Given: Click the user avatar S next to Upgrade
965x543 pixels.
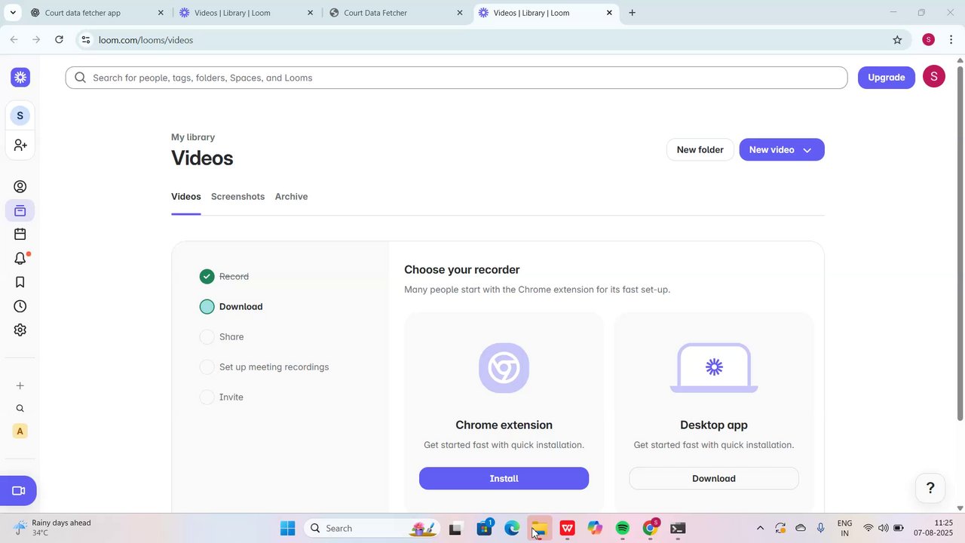Looking at the screenshot, I should tap(934, 76).
